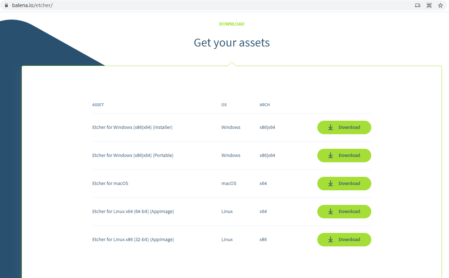This screenshot has height=278, width=449.
Task: Click the green DOWNLOAD section label
Action: [232, 24]
